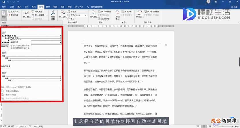Click the zoom slider handle in status bar
Screen dimensions: 240x128
pyautogui.click(x=222, y=127)
